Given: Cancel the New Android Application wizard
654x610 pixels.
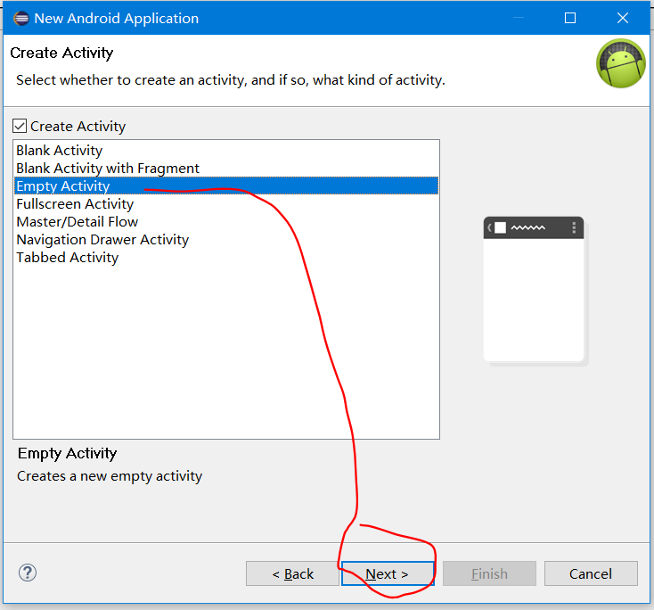Looking at the screenshot, I should [x=591, y=573].
